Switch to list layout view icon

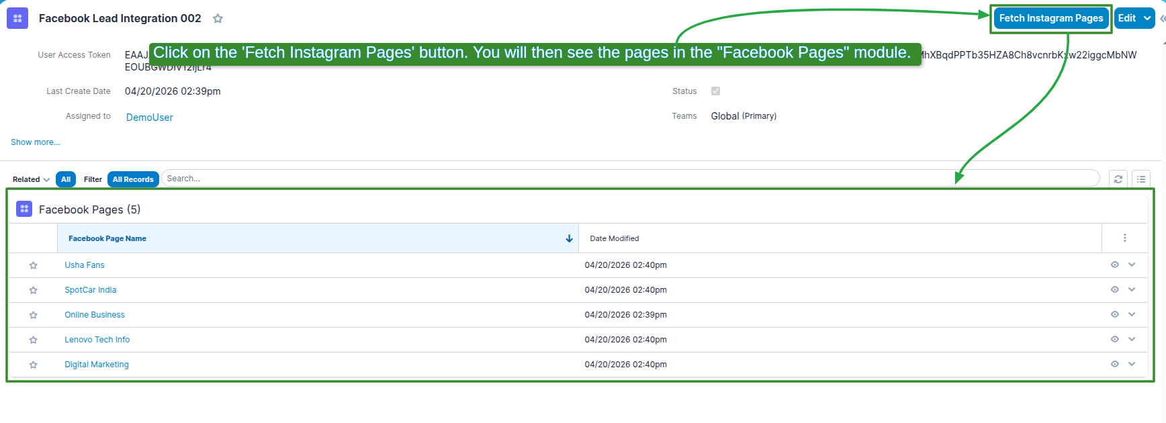[x=1141, y=179]
